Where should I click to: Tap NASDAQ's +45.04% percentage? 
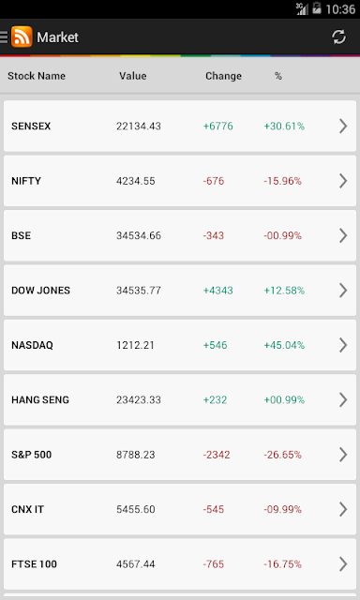click(284, 345)
